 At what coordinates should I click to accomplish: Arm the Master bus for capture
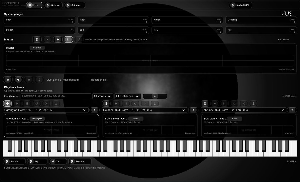pos(37,39)
